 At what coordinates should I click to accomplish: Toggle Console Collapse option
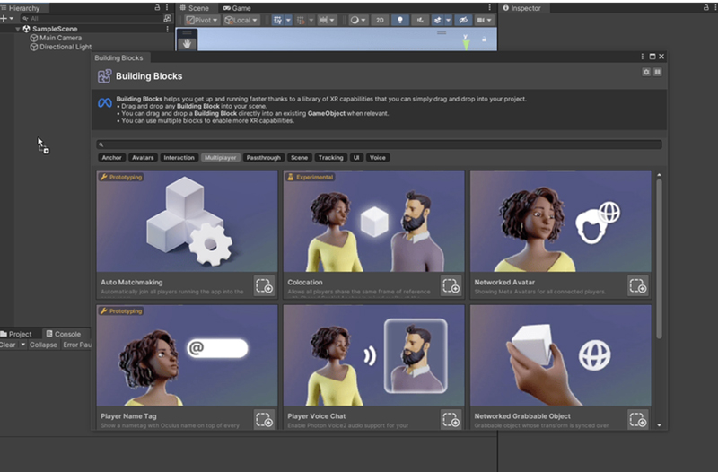(x=43, y=345)
